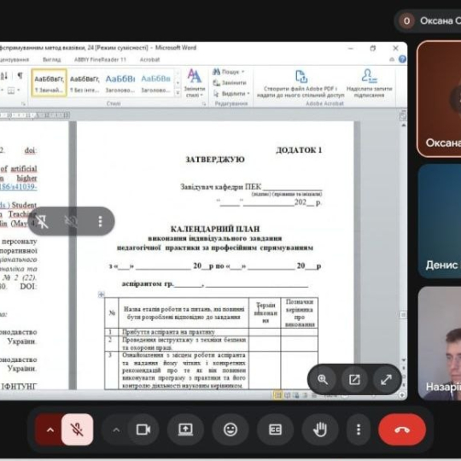Open more options in call bar
This screenshot has width=461, height=461.
coord(359,429)
